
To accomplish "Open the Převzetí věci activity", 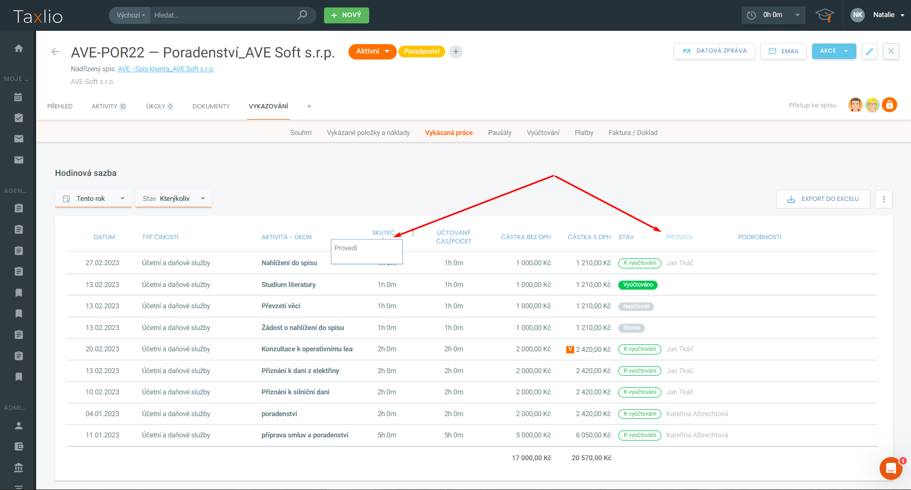I will coord(280,306).
